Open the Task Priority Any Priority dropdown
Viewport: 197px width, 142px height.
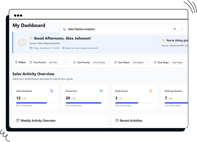point(101,62)
